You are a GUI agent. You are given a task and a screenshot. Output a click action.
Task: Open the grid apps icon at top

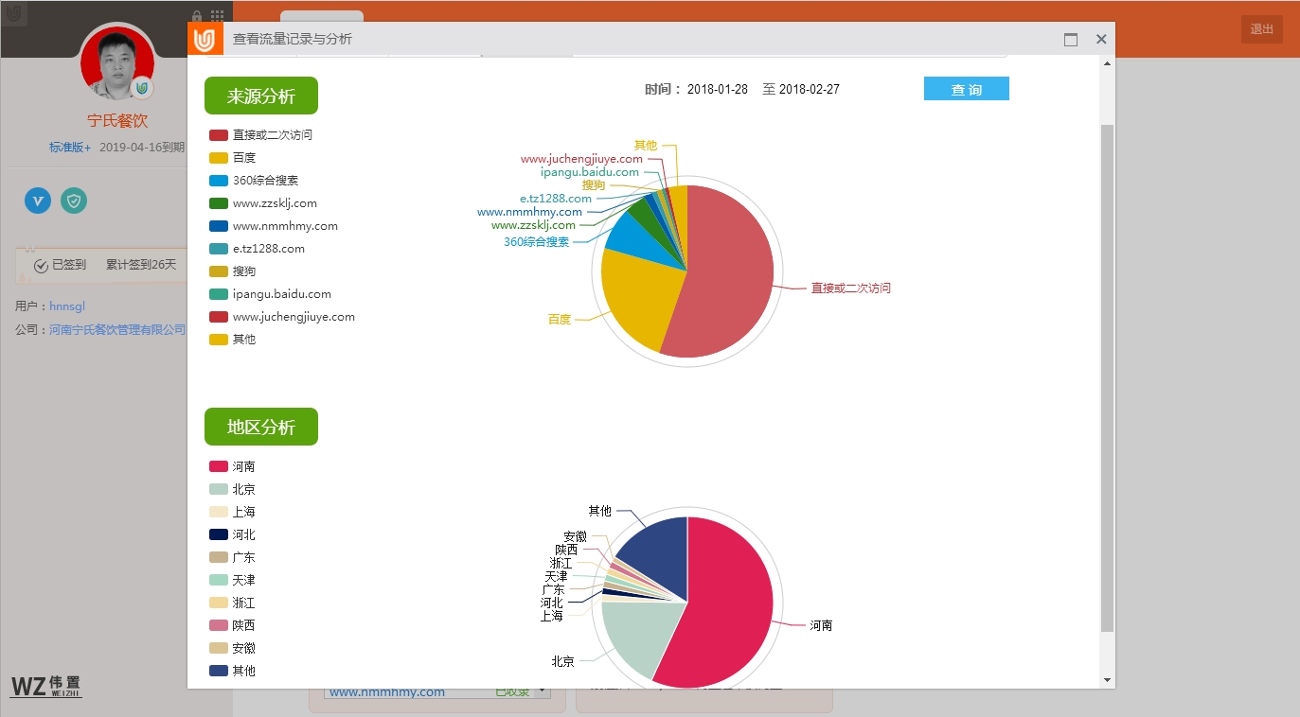tap(218, 16)
